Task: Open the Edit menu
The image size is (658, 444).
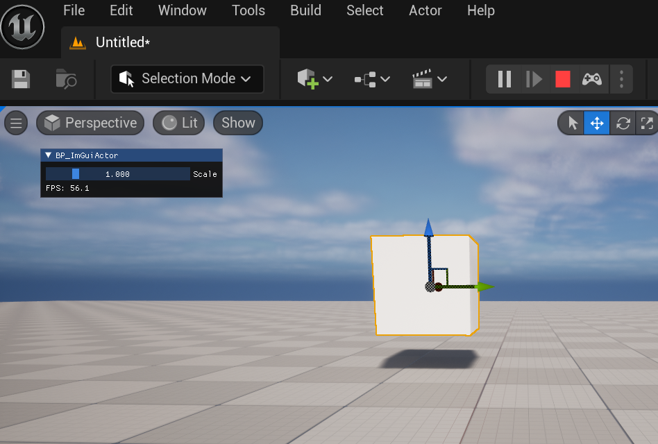Action: point(121,10)
